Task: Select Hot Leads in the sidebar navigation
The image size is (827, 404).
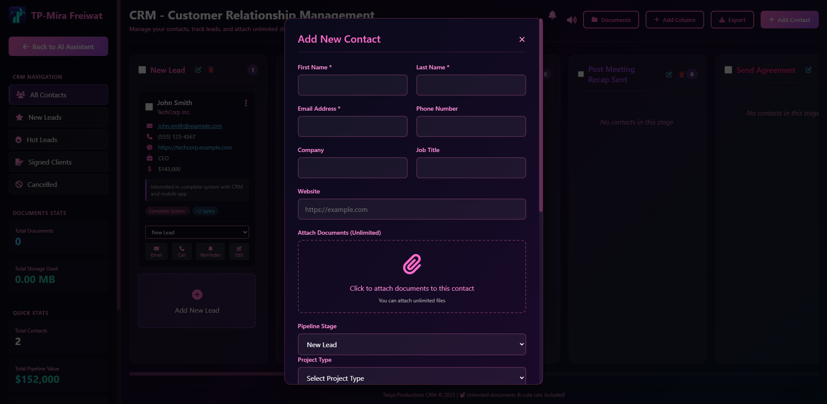Action: pos(58,140)
